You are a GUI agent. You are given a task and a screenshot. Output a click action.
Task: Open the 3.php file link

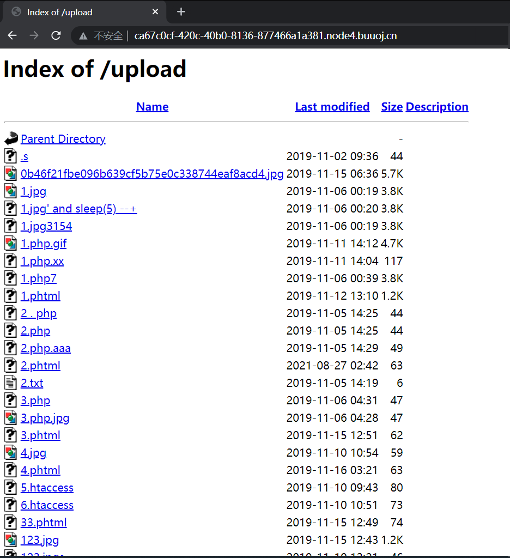(x=35, y=401)
